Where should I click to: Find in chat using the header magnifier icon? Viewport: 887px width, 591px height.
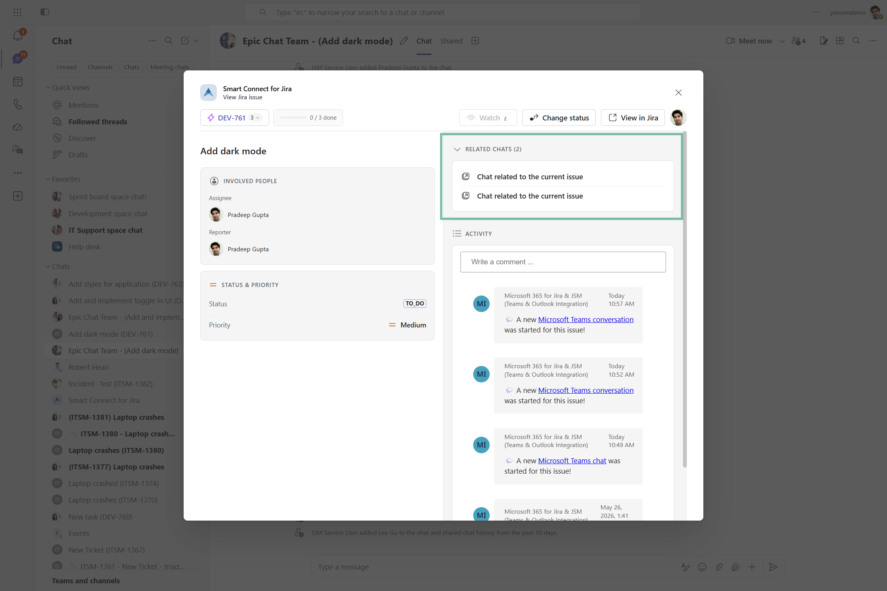[x=856, y=41]
